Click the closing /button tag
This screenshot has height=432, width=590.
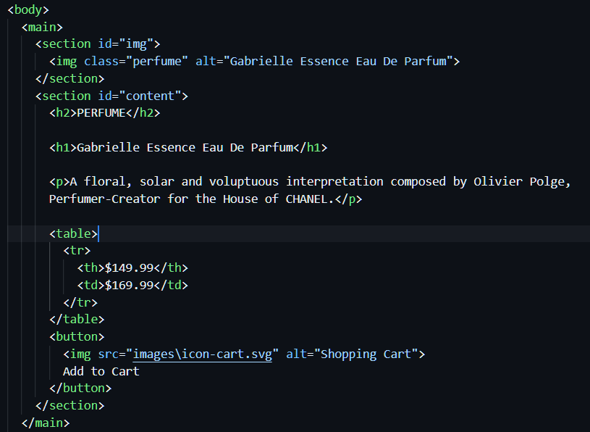coord(80,389)
